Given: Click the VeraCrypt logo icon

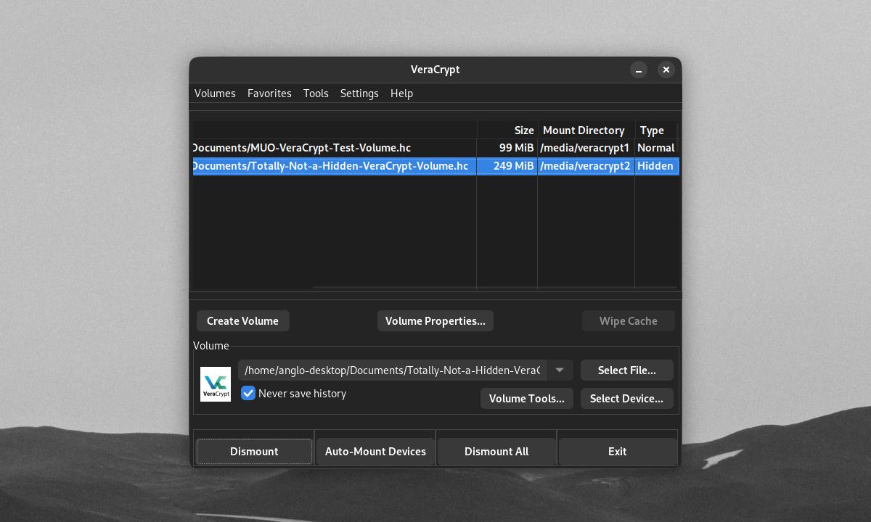Looking at the screenshot, I should pyautogui.click(x=216, y=384).
